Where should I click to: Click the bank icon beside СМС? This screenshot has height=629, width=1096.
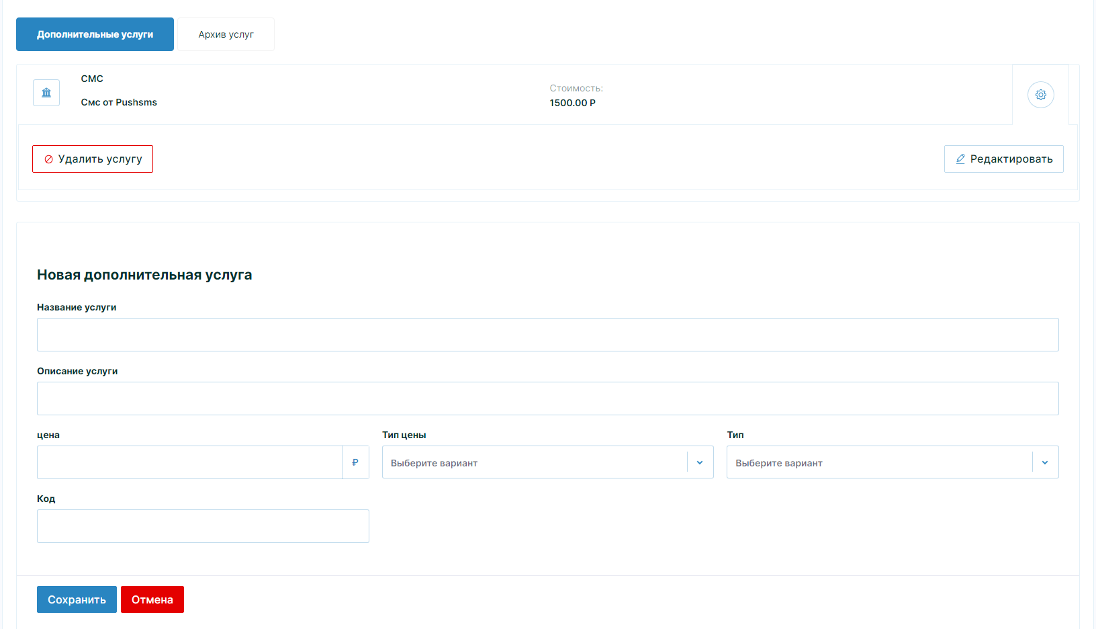pos(46,93)
